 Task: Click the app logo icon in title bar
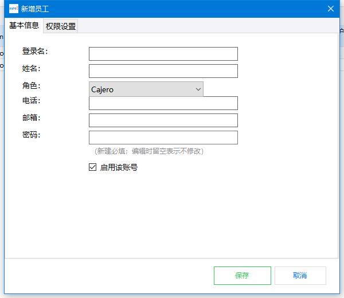click(14, 9)
